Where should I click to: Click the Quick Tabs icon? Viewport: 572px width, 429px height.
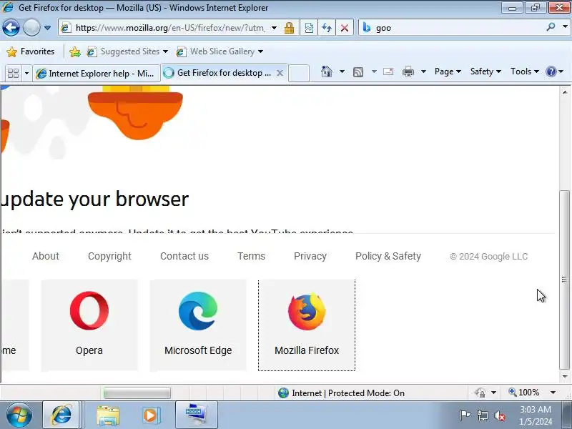pos(13,74)
